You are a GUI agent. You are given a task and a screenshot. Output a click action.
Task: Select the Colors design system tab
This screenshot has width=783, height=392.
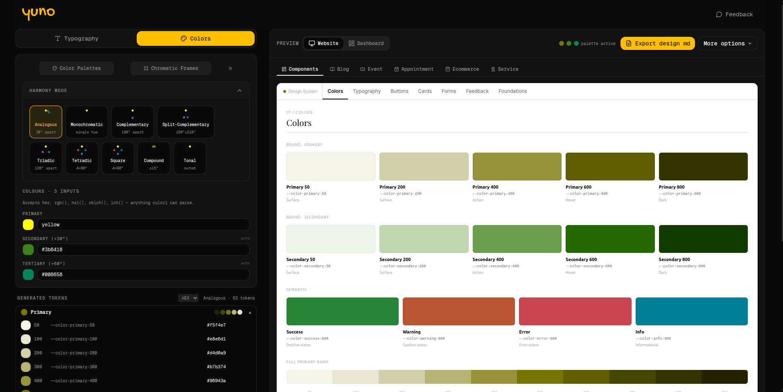pos(335,91)
